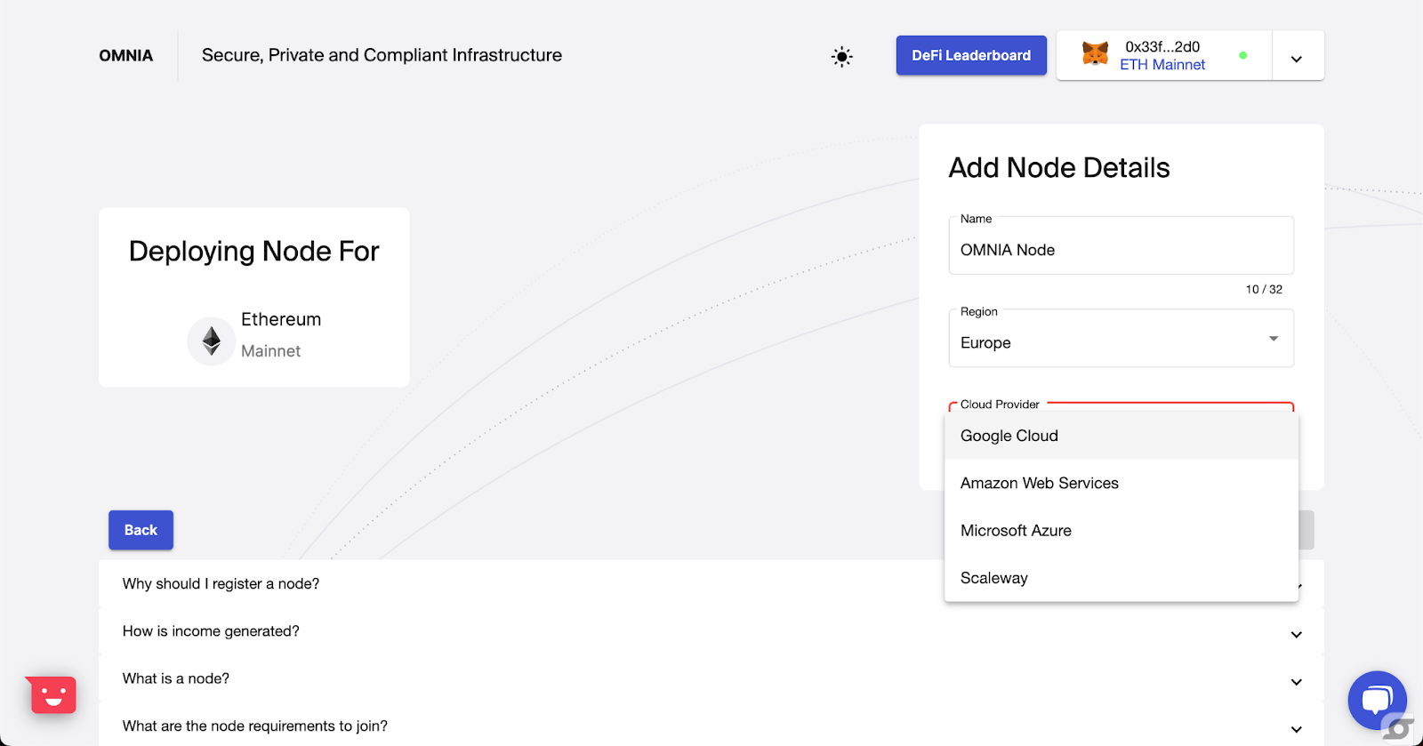The width and height of the screenshot is (1423, 746).
Task: Select Scaleway from the dropdown list
Action: [x=1121, y=578]
